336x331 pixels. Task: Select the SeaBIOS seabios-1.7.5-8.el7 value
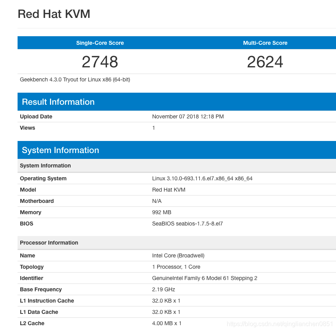tap(187, 224)
